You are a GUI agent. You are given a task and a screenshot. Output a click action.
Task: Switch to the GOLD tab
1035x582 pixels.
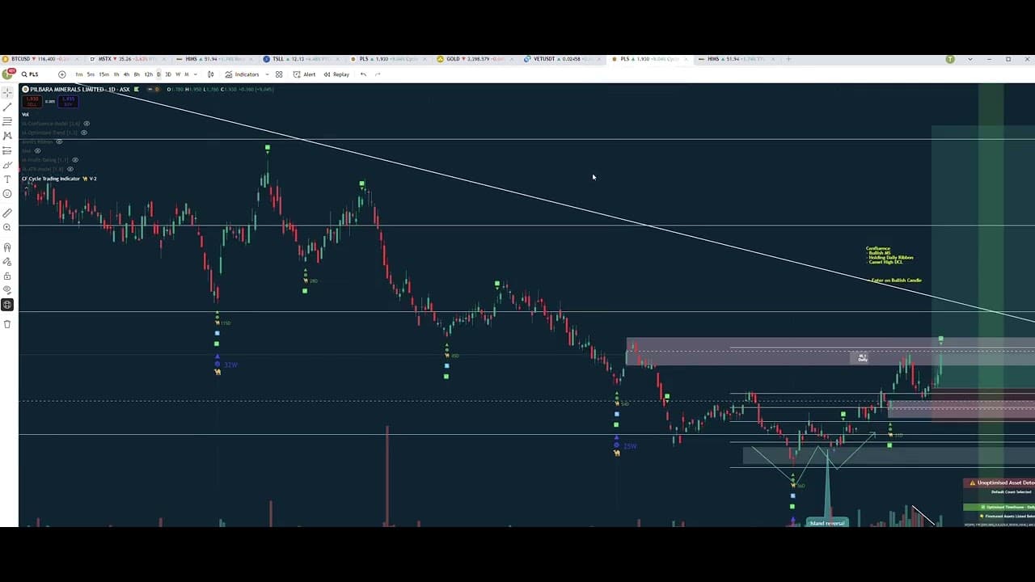(x=454, y=59)
